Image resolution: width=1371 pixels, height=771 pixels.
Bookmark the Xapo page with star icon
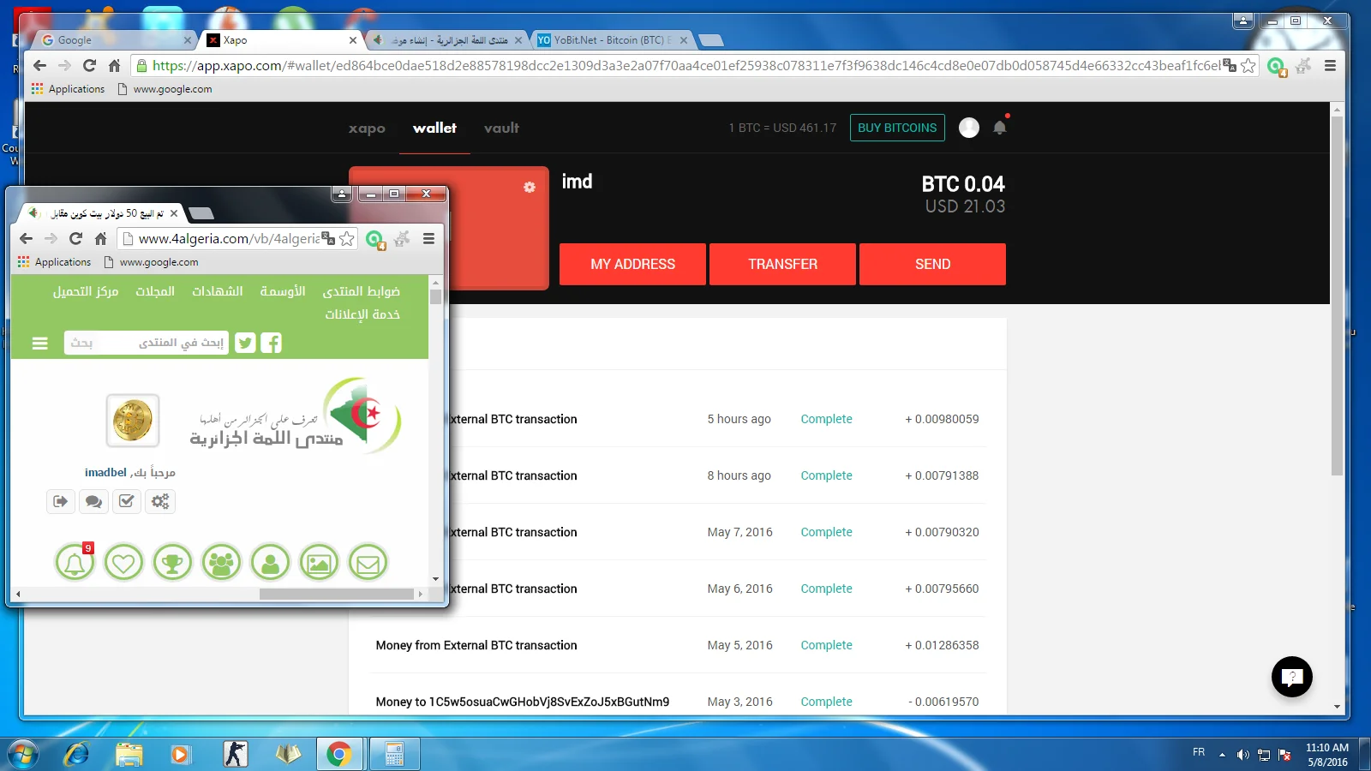coord(1248,65)
